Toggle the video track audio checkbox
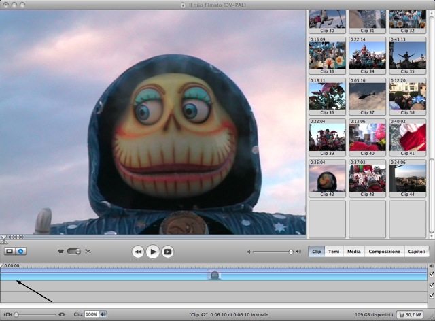Image resolution: width=435 pixels, height=321 pixels. 432,274
